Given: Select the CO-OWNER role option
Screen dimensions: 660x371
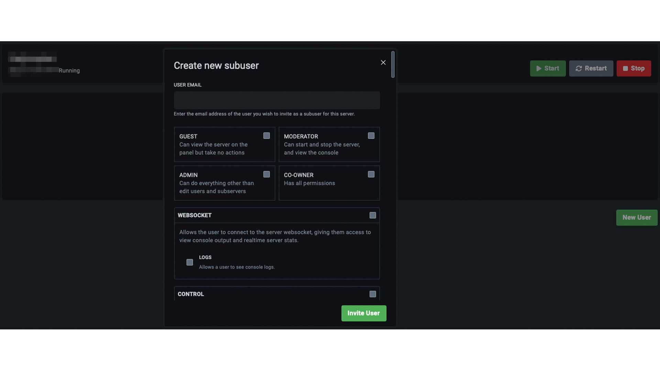Looking at the screenshot, I should tap(371, 175).
